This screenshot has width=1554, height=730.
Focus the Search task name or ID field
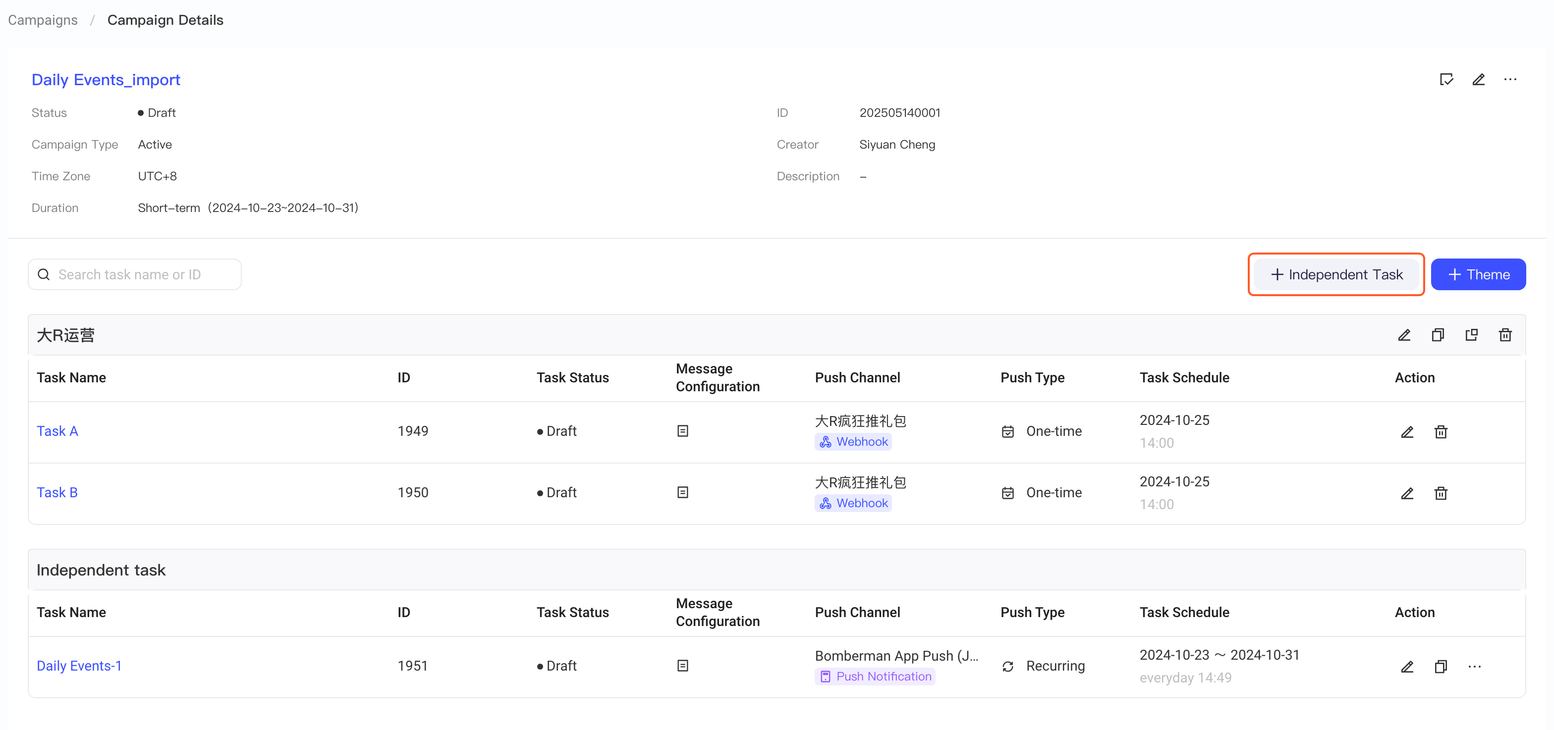(x=134, y=274)
